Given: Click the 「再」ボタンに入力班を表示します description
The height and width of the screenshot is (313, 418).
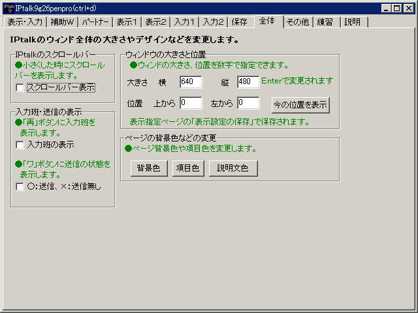Looking at the screenshot, I should click(x=55, y=128).
